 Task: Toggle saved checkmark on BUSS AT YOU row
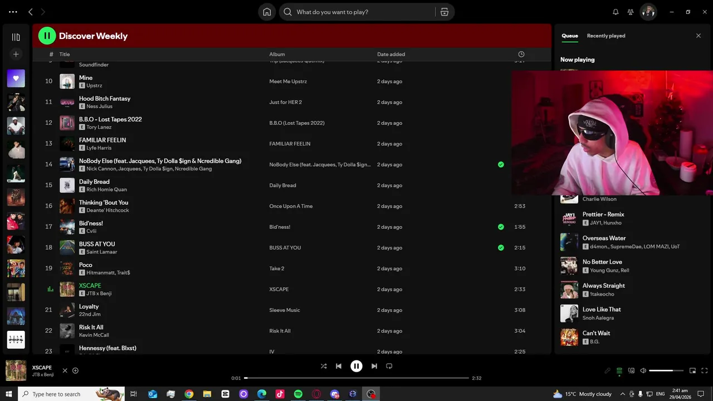(501, 247)
